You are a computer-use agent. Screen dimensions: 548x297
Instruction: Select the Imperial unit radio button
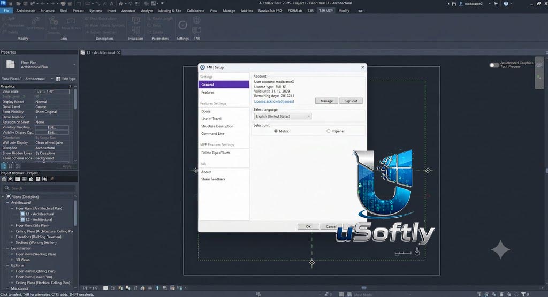pyautogui.click(x=328, y=131)
